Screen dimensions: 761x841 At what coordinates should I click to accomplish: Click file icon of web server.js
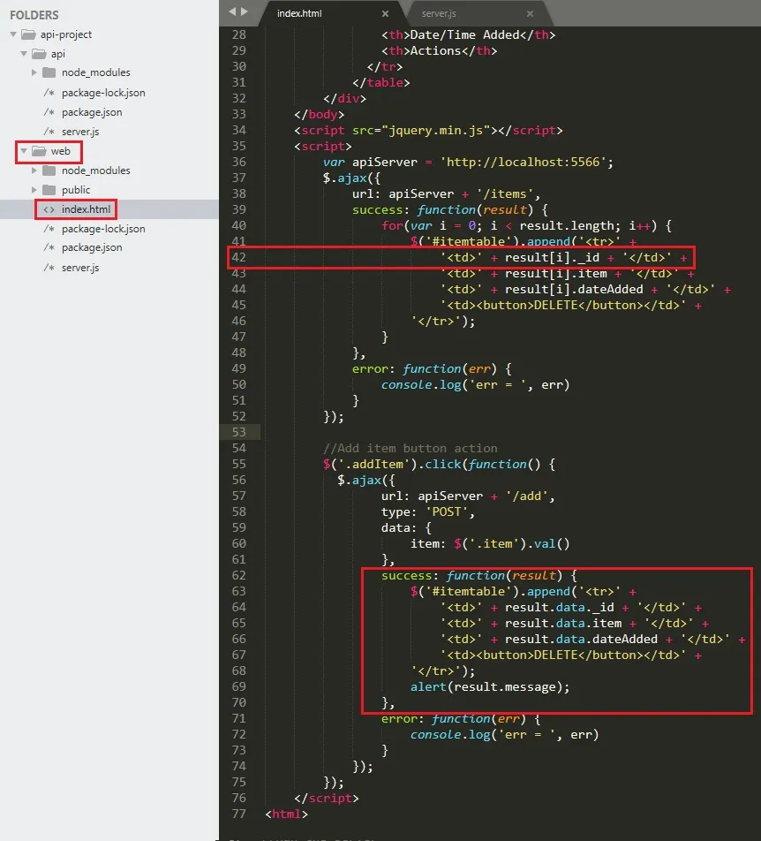(x=49, y=268)
